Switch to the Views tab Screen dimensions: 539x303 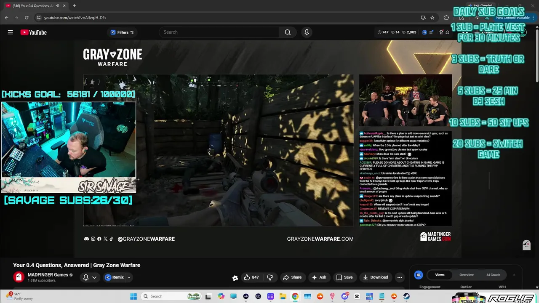click(x=440, y=275)
